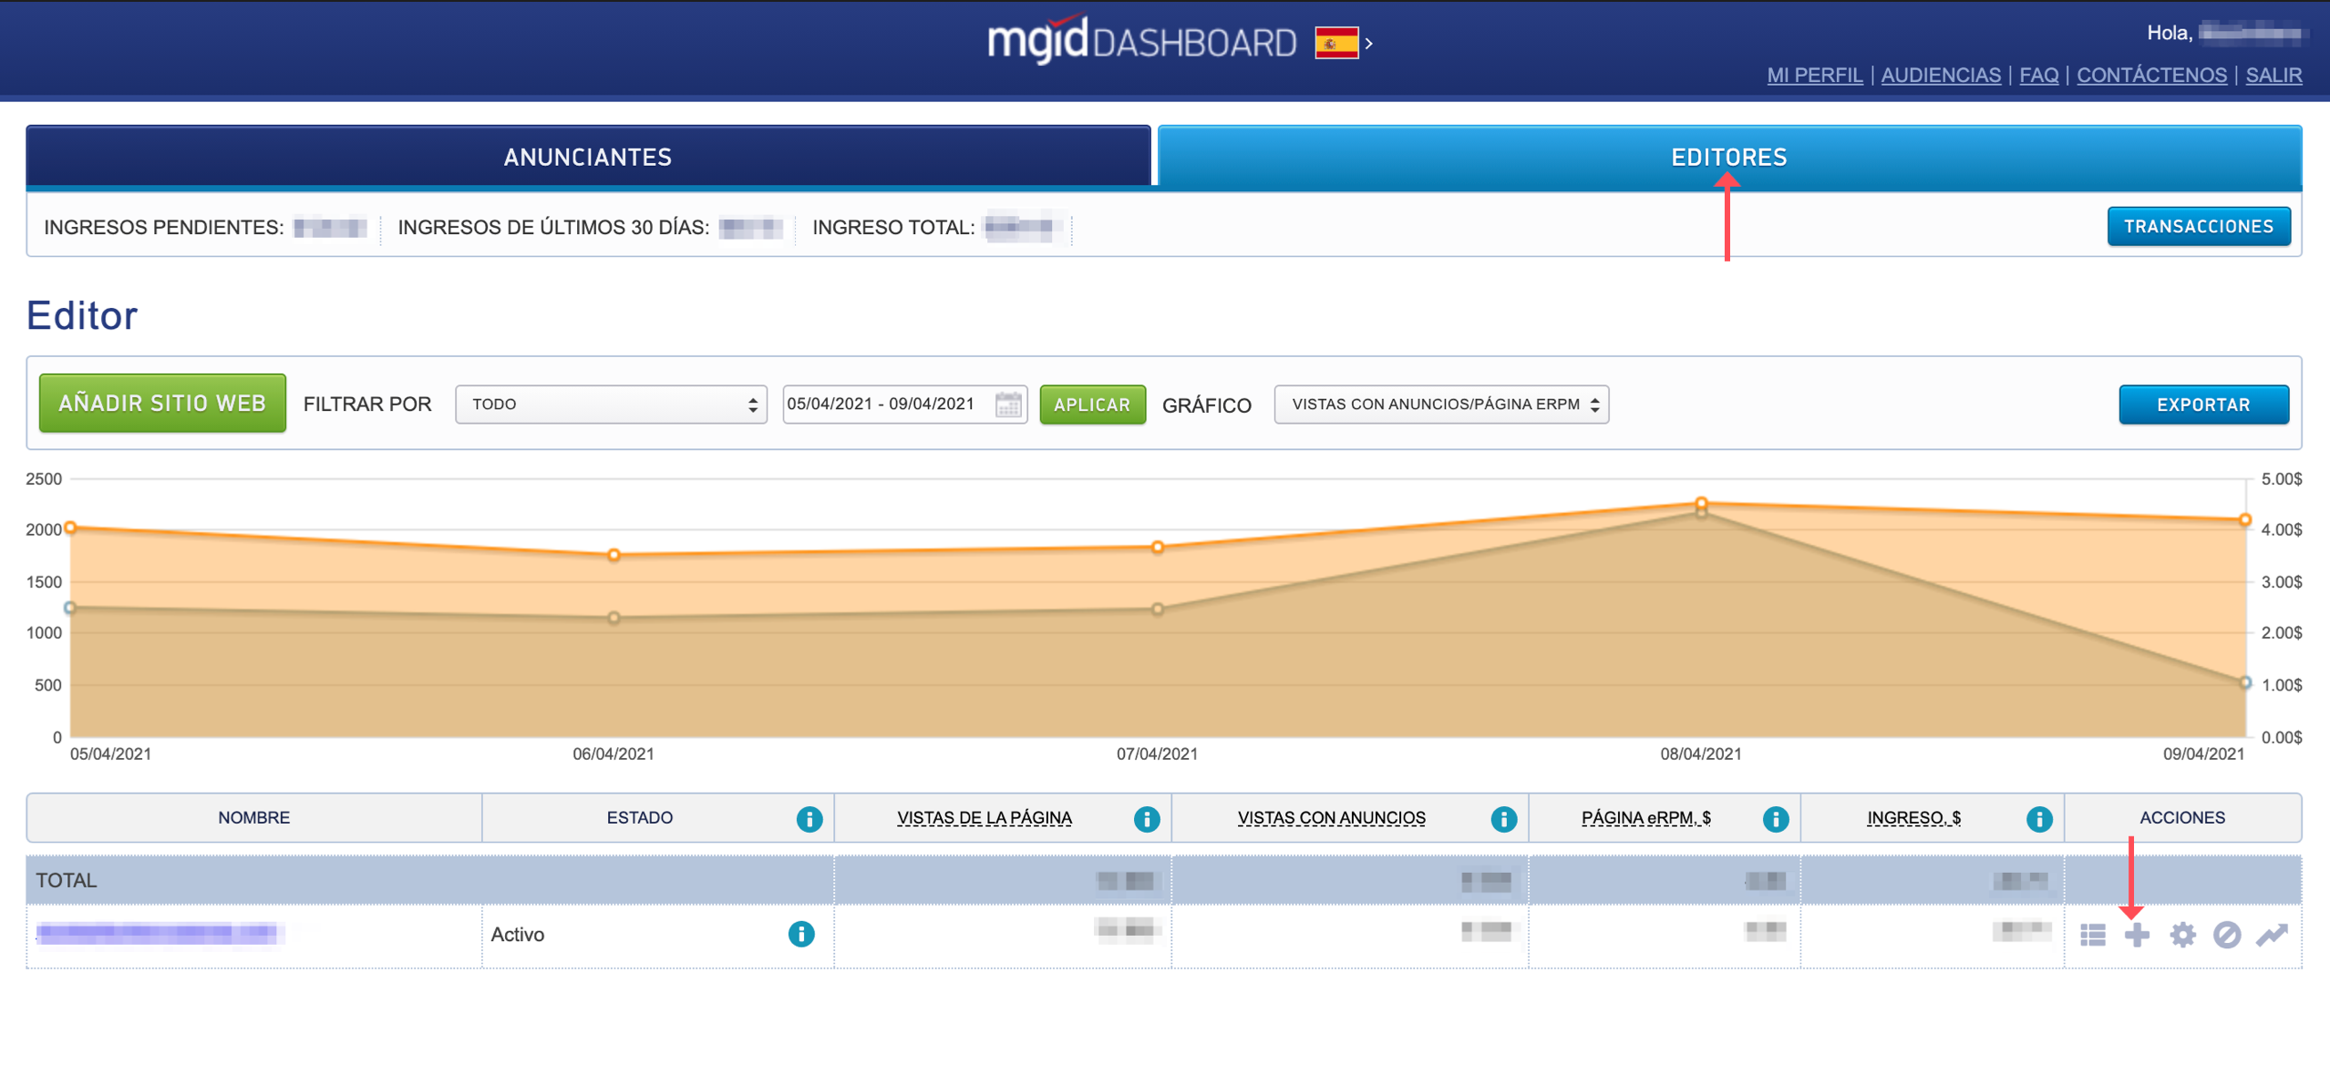Open the gear settings icon in Acciones

tap(2182, 935)
